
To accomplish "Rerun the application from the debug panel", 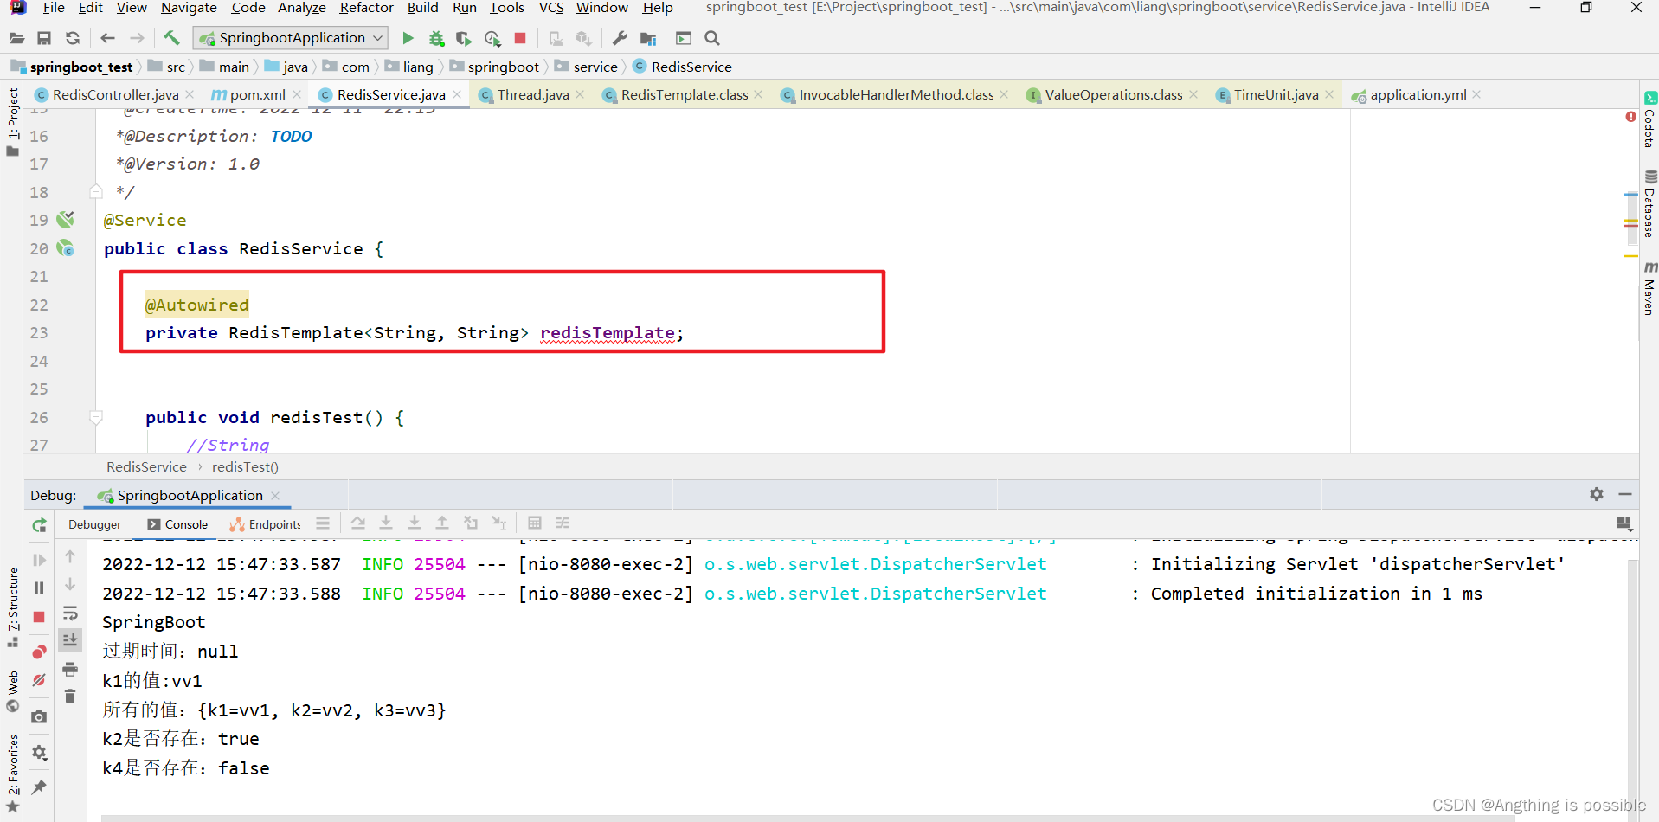I will point(39,524).
